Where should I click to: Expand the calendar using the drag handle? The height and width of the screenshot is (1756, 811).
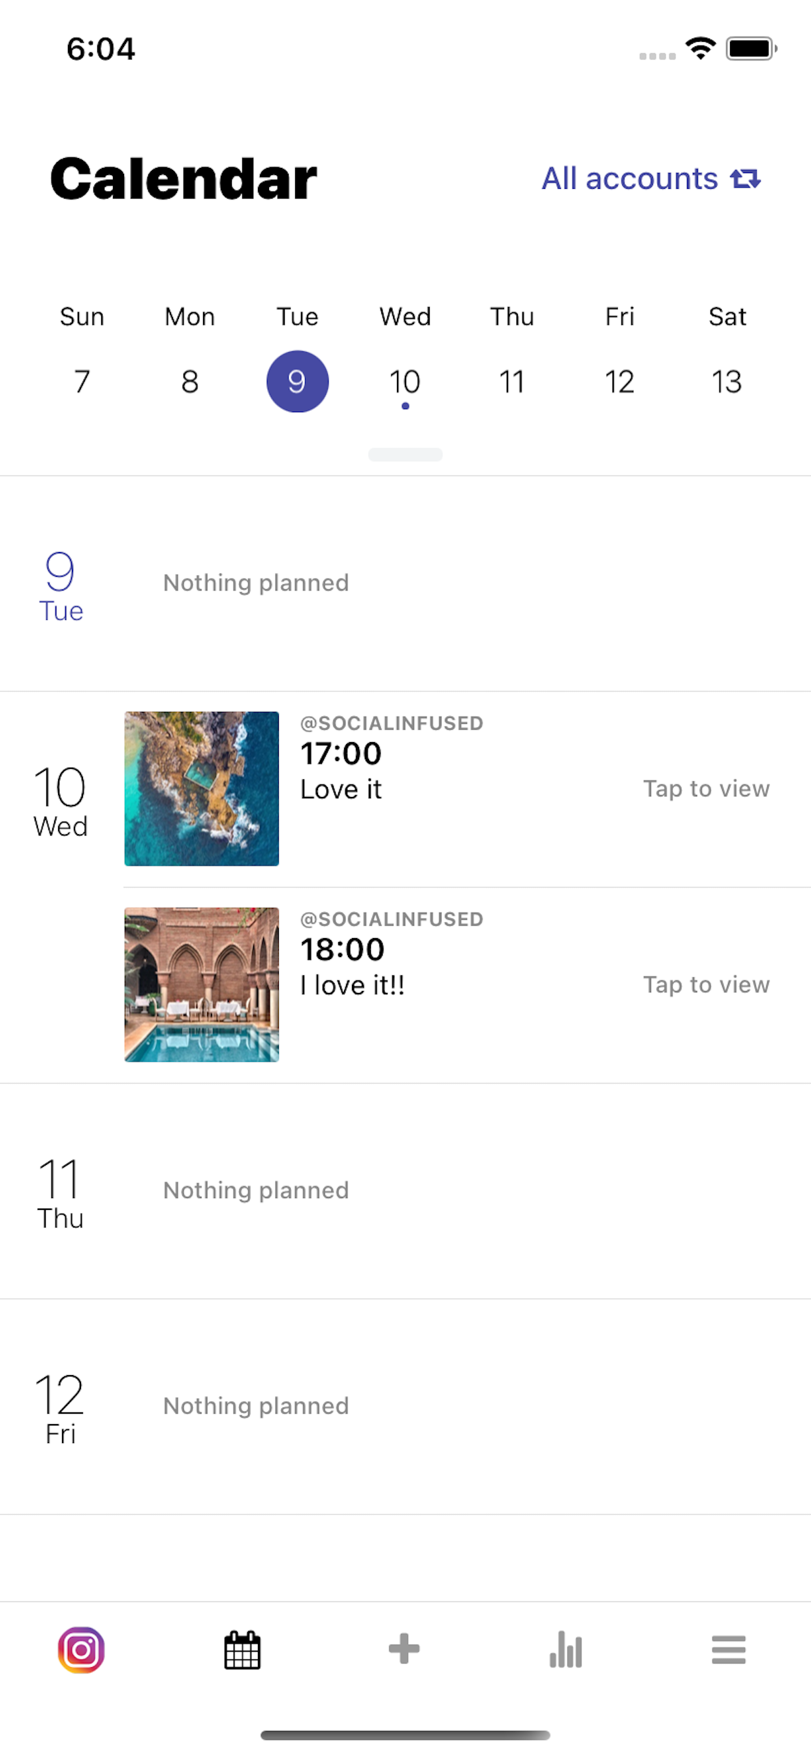pyautogui.click(x=405, y=455)
